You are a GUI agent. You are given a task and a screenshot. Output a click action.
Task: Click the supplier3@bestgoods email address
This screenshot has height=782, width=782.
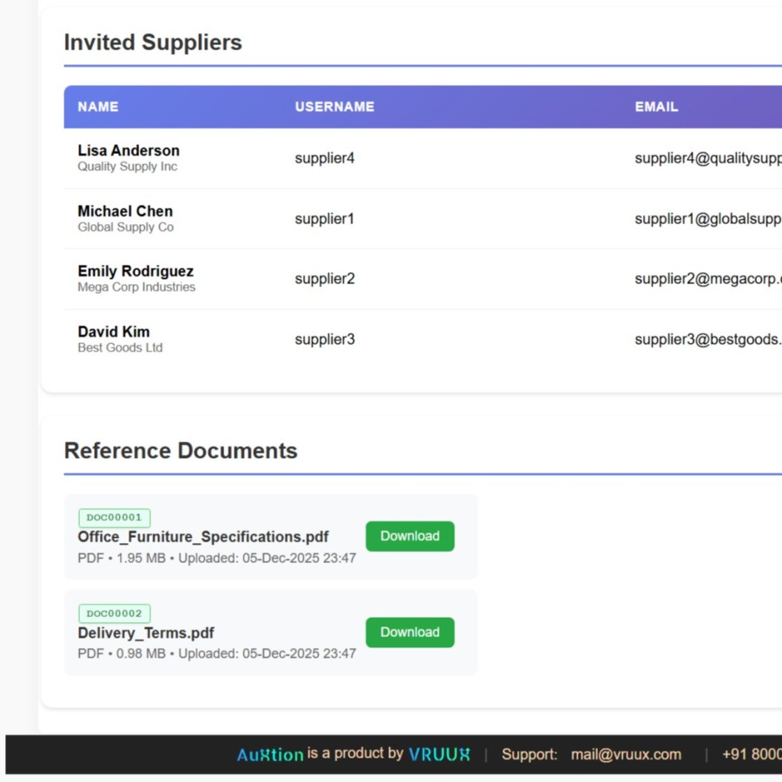tap(707, 339)
